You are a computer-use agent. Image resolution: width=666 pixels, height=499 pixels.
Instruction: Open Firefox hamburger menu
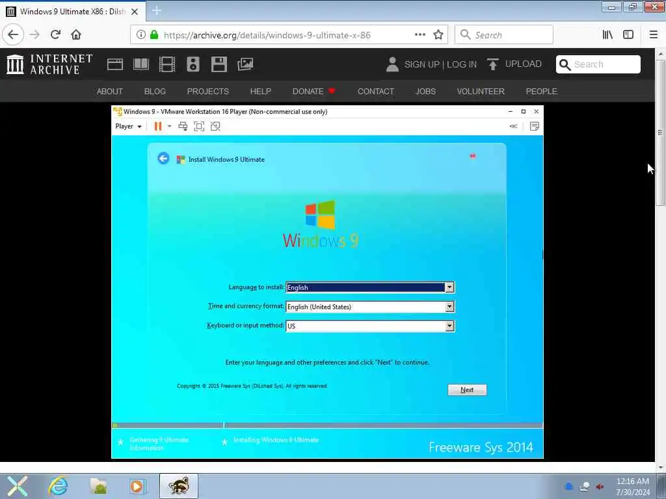point(654,34)
